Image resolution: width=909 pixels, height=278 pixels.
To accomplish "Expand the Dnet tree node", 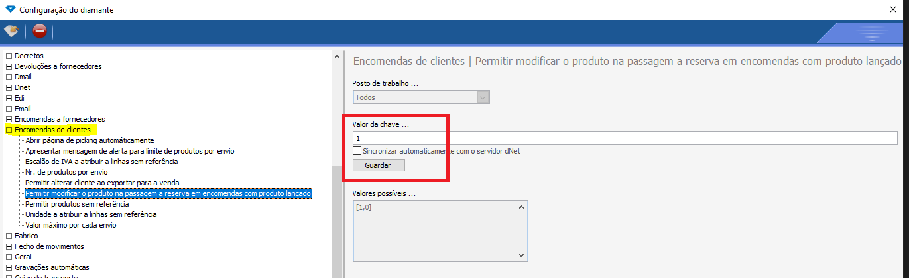I will pos(9,87).
